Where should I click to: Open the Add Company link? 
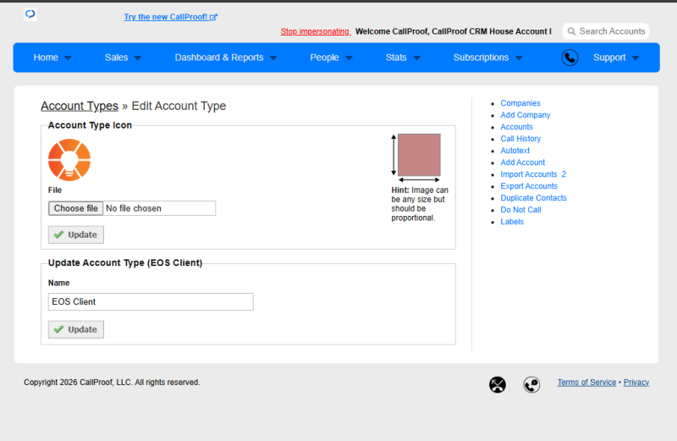click(526, 115)
